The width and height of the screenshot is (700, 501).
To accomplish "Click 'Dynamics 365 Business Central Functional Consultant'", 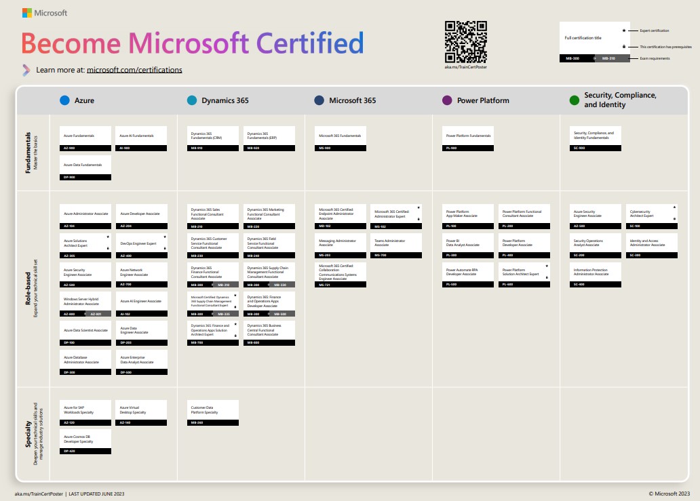I will click(265, 330).
